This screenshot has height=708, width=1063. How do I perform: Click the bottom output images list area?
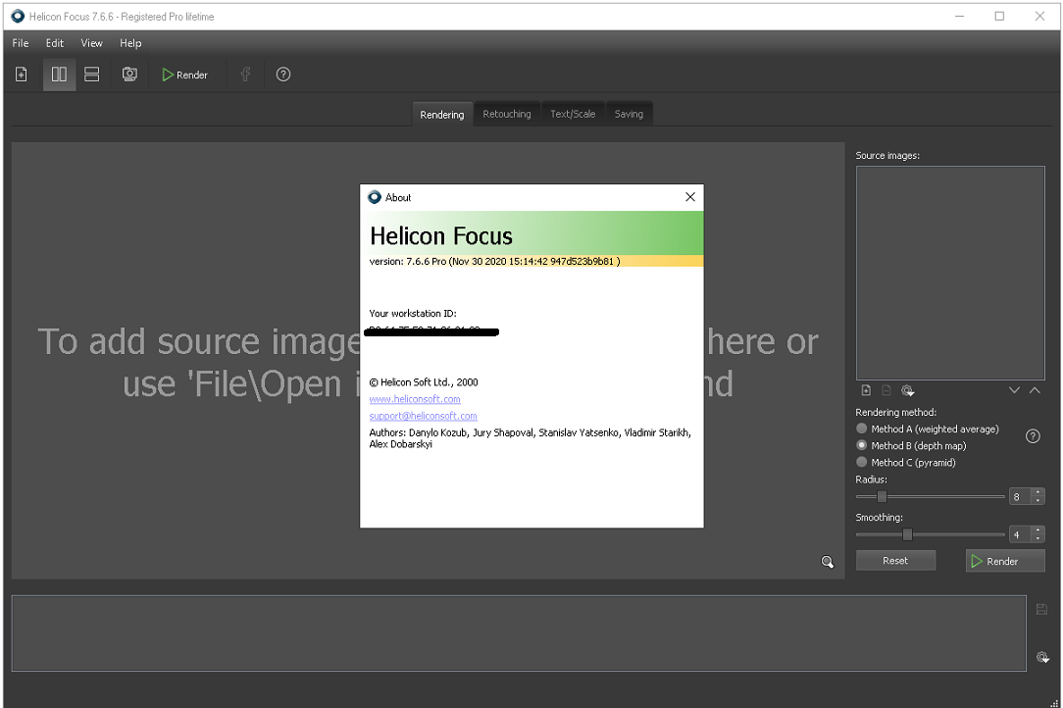pyautogui.click(x=519, y=632)
